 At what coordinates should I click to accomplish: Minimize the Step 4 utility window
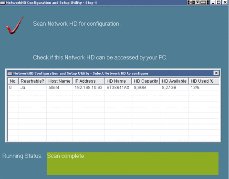coord(213,2)
